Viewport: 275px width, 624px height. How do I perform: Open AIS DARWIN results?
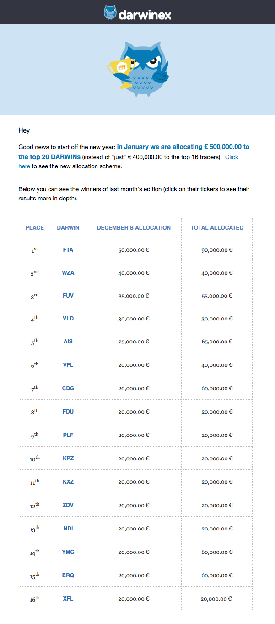tap(68, 342)
